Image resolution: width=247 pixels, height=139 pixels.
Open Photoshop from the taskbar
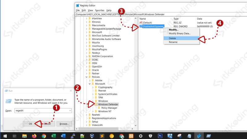[160, 136]
